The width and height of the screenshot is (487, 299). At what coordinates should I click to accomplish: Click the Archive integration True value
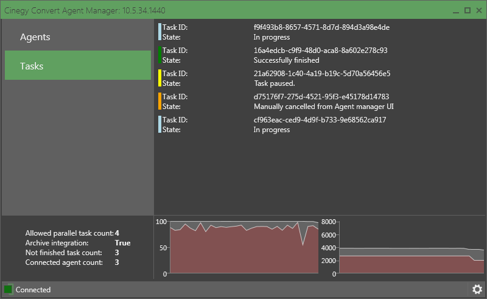[x=122, y=243]
